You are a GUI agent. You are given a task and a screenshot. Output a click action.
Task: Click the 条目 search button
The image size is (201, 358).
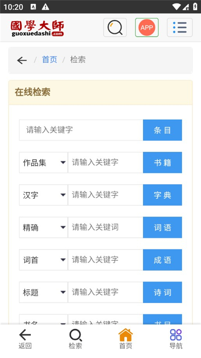pos(163,130)
